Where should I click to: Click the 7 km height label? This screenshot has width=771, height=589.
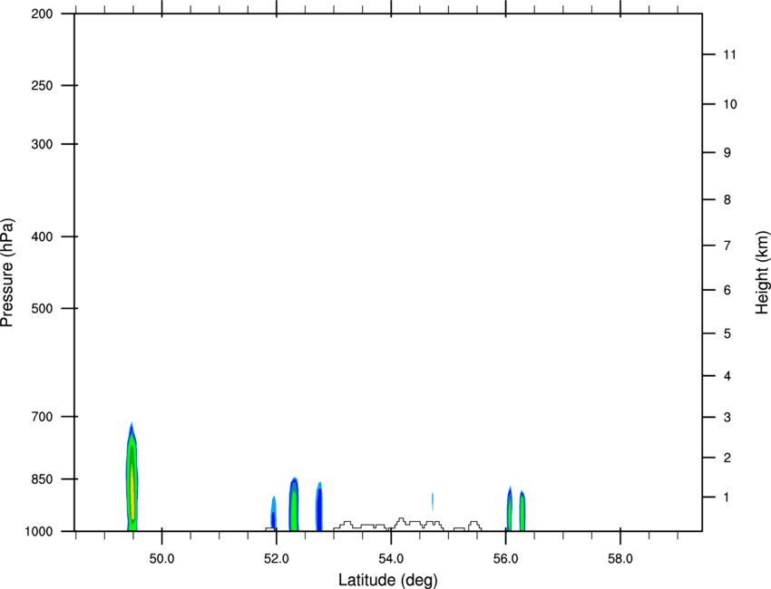click(727, 246)
